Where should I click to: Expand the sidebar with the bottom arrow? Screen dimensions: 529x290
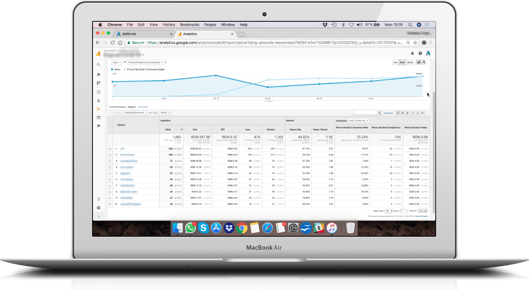pyautogui.click(x=98, y=217)
